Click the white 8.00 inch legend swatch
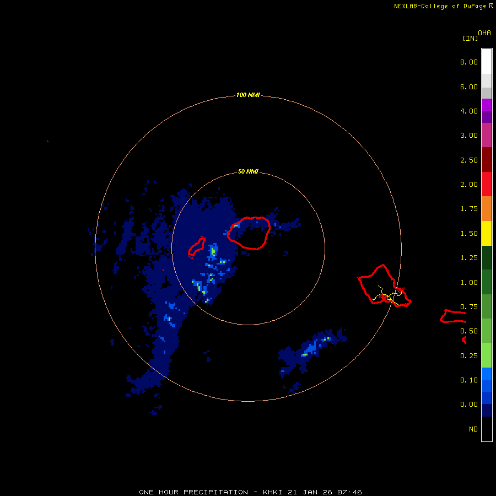 [487, 62]
